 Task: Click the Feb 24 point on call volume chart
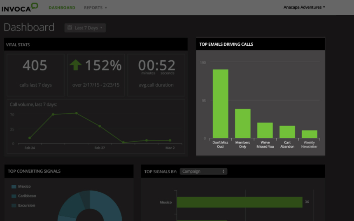30,138
